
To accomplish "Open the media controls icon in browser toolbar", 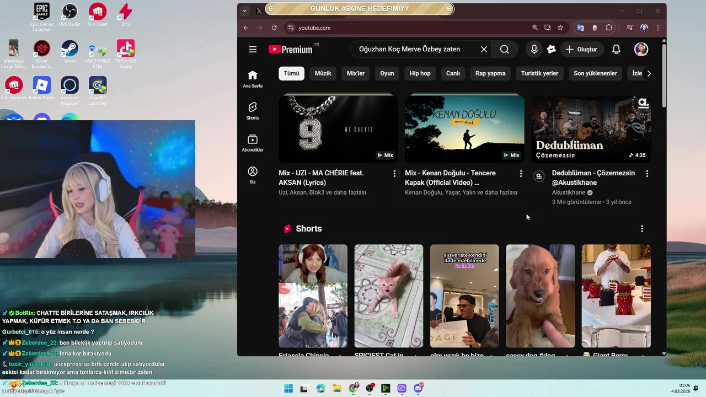I will pos(629,28).
